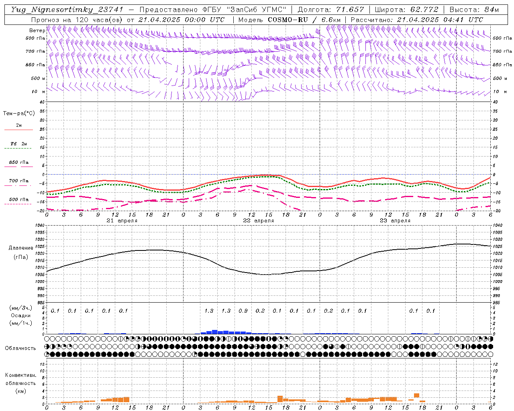Click the 22 апреля date label

258,221
